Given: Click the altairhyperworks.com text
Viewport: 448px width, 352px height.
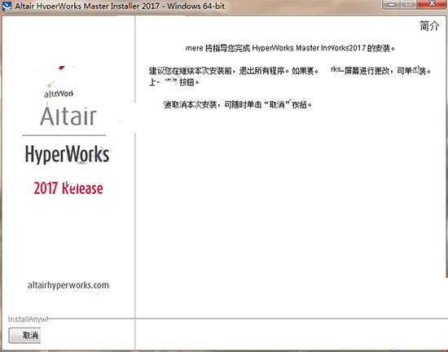Looking at the screenshot, I should [x=68, y=285].
